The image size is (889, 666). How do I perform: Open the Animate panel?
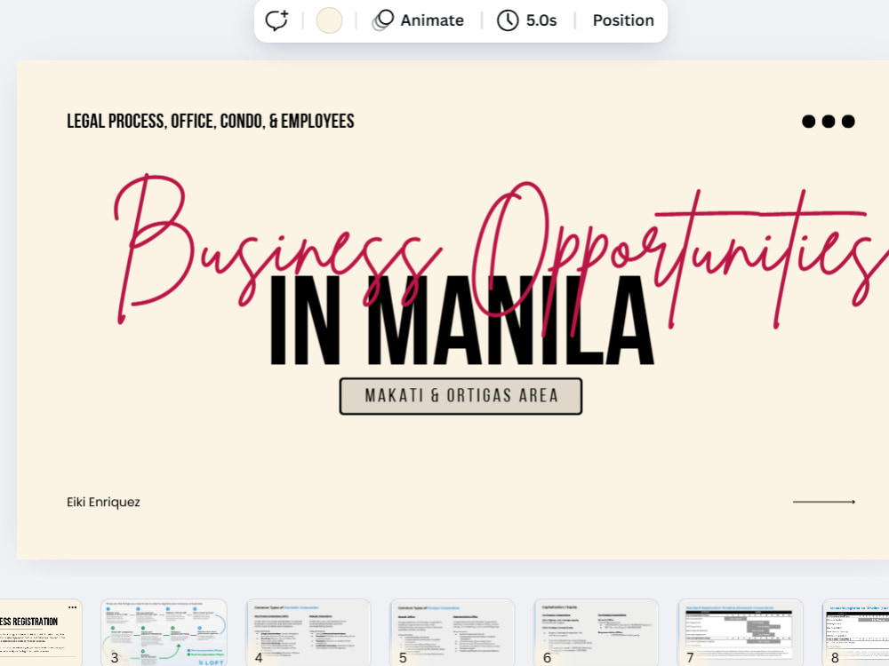419,20
